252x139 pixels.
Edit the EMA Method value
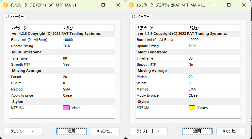(192, 89)
